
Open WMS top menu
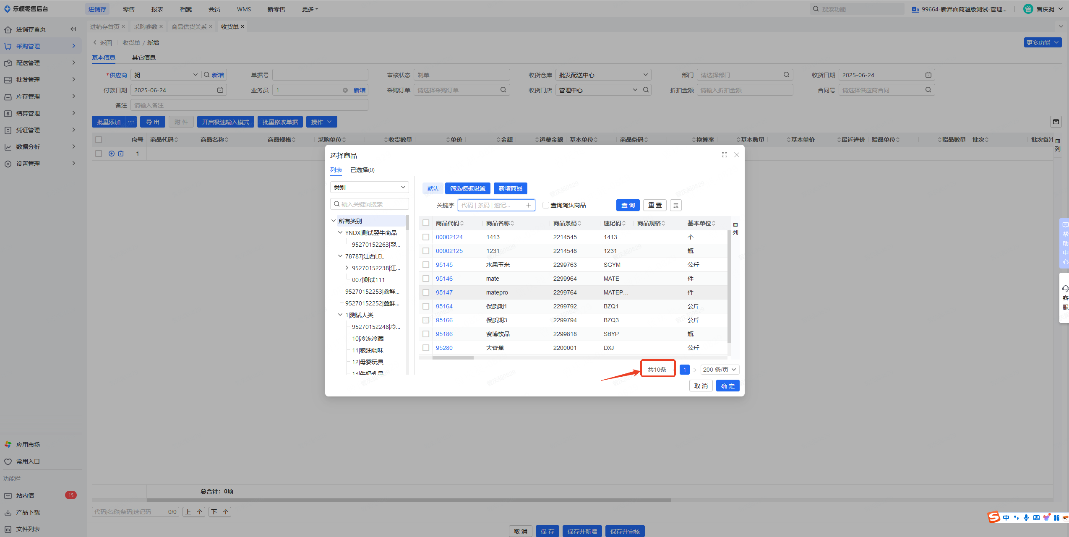244,9
